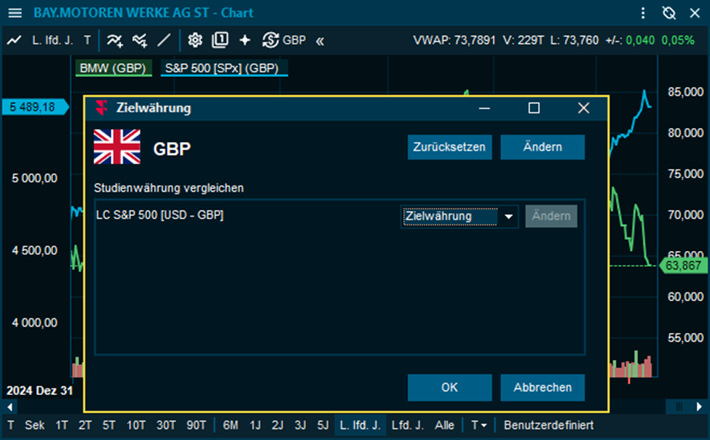710x440 pixels.
Task: Select the L. lfd. J. range in bottom bar
Action: [x=360, y=425]
